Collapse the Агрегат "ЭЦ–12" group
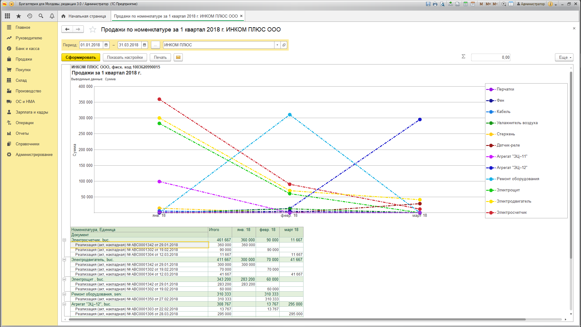The height and width of the screenshot is (327, 581). click(64, 304)
